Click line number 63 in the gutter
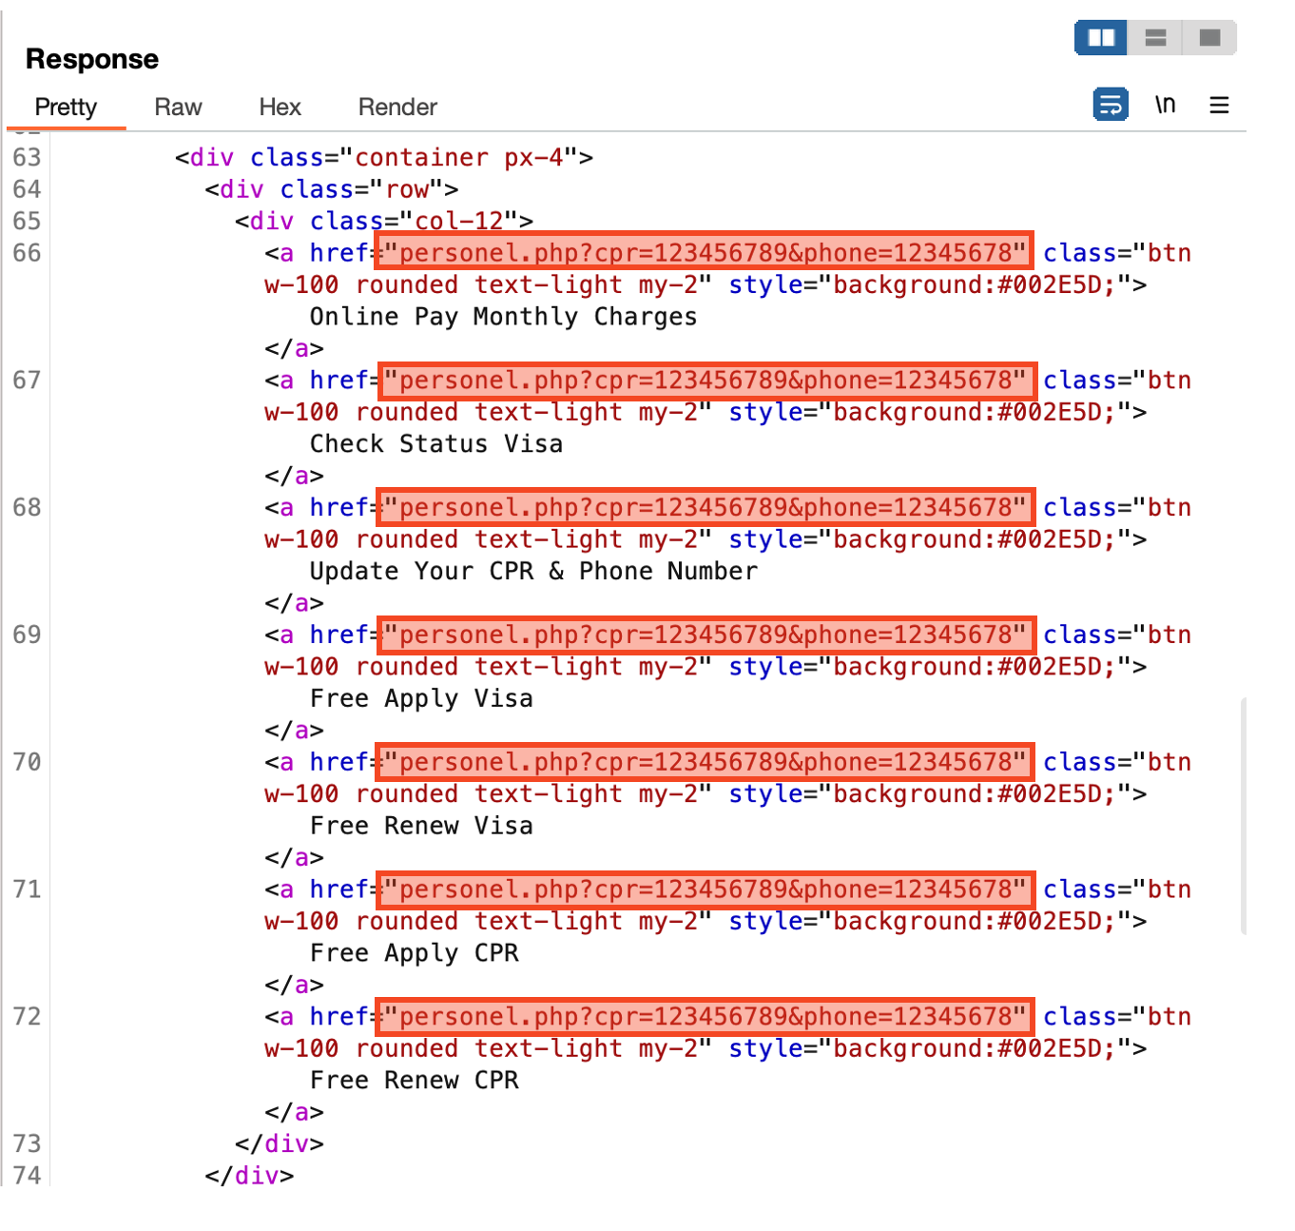 coord(27,158)
